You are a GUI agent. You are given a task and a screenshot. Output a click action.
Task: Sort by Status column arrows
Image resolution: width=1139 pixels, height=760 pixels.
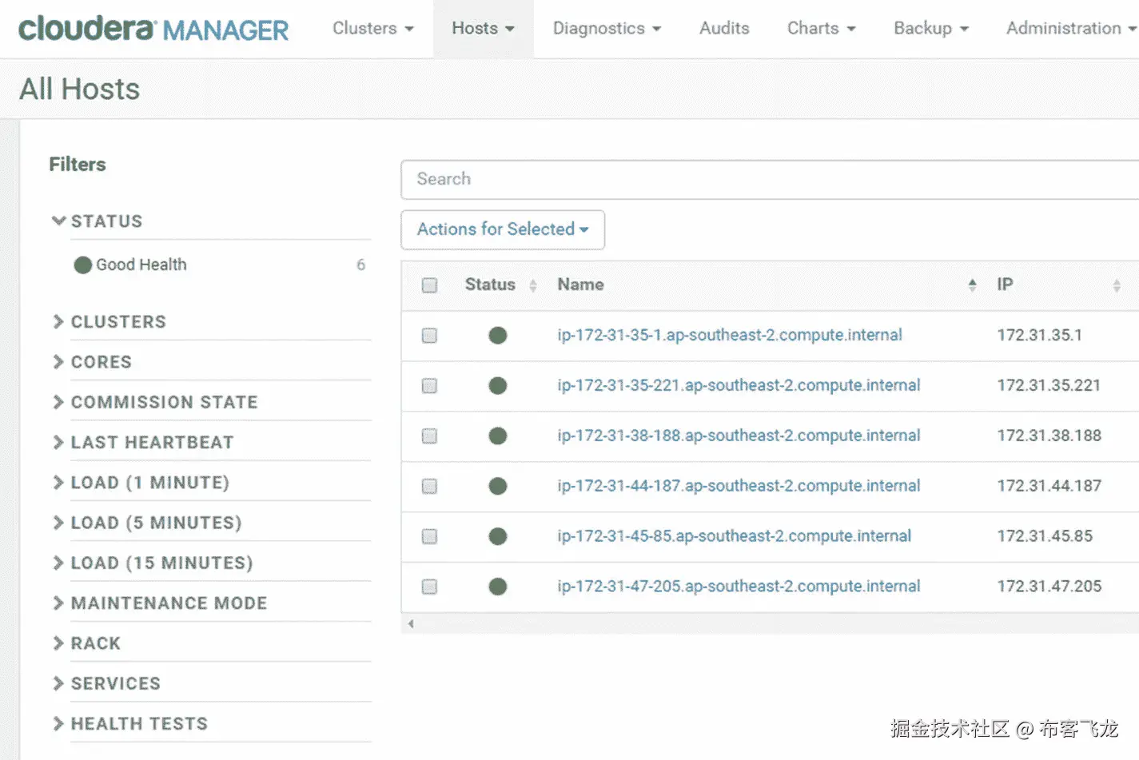point(533,285)
